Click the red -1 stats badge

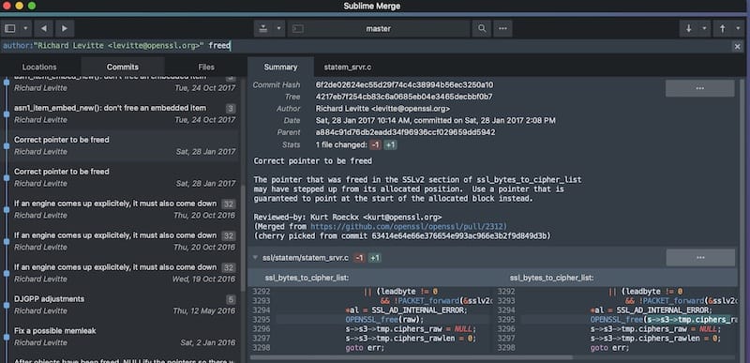tap(376, 144)
